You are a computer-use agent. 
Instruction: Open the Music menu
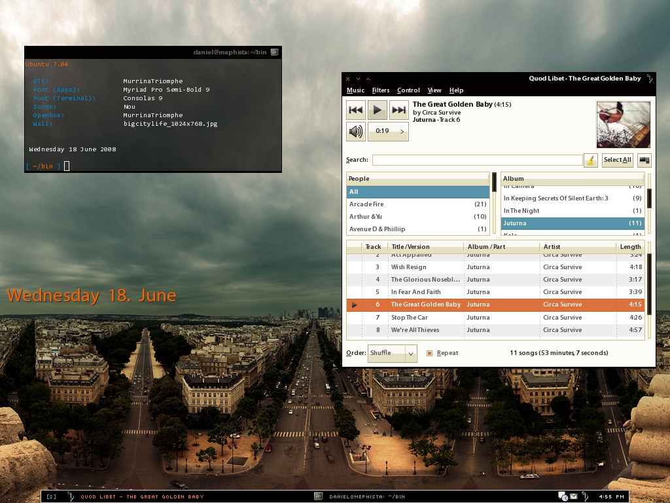355,90
